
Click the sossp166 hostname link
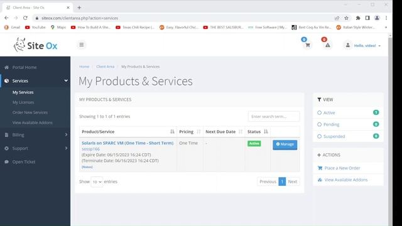90,149
